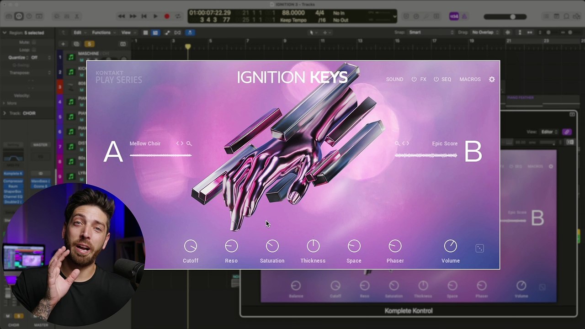This screenshot has height=329, width=585.
Task: Click the yellow playhead marker on ruler
Action: coord(187,47)
